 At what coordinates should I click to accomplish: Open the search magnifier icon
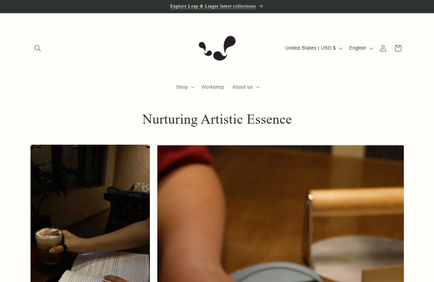tap(37, 48)
